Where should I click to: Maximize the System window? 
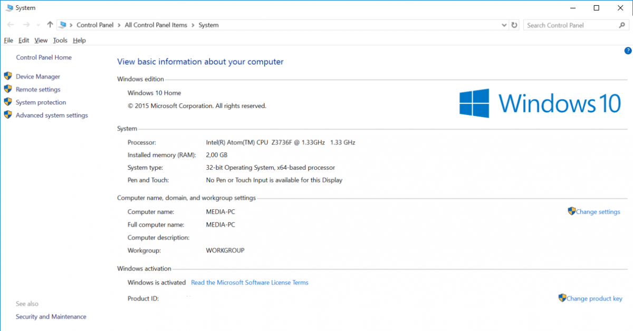pyautogui.click(x=597, y=8)
